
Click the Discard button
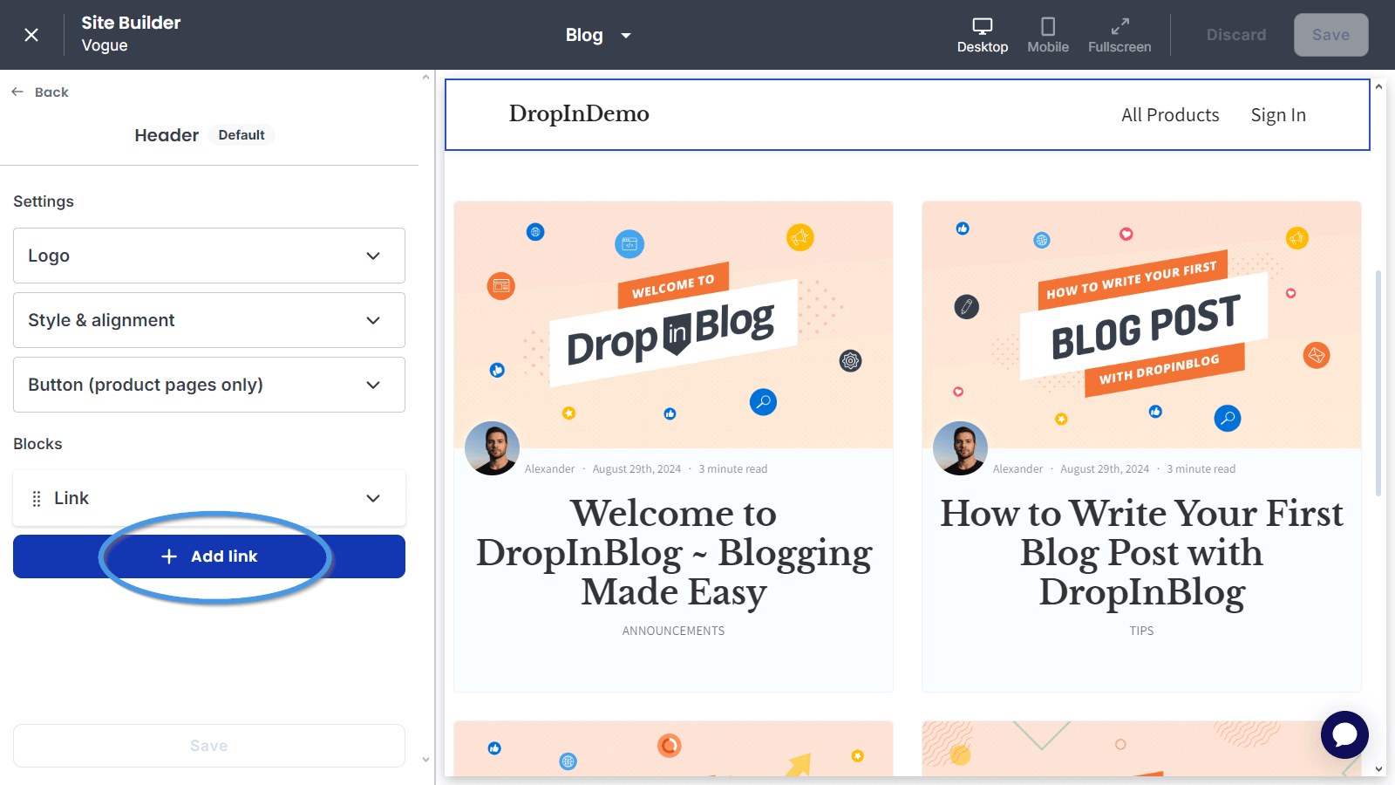1236,35
